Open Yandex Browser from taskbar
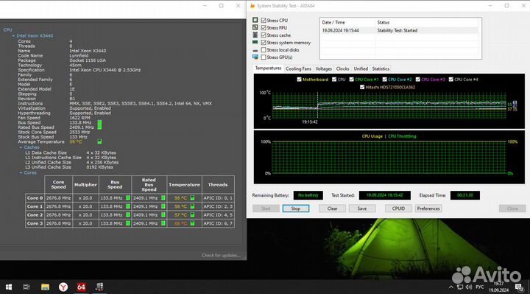This screenshot has width=530, height=294. point(63,287)
